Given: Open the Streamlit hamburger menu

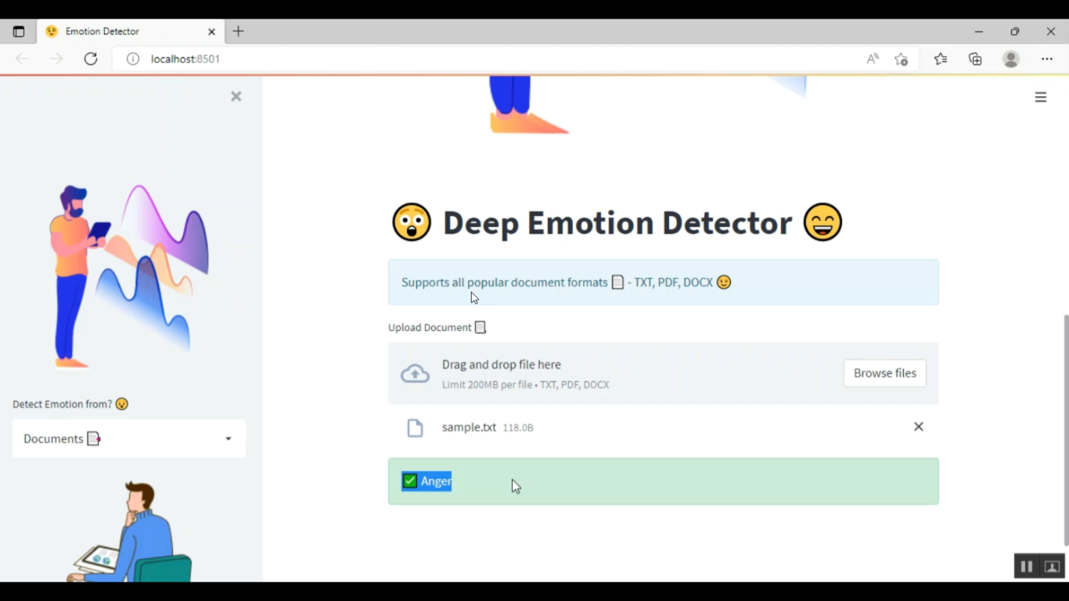Looking at the screenshot, I should click(x=1040, y=97).
